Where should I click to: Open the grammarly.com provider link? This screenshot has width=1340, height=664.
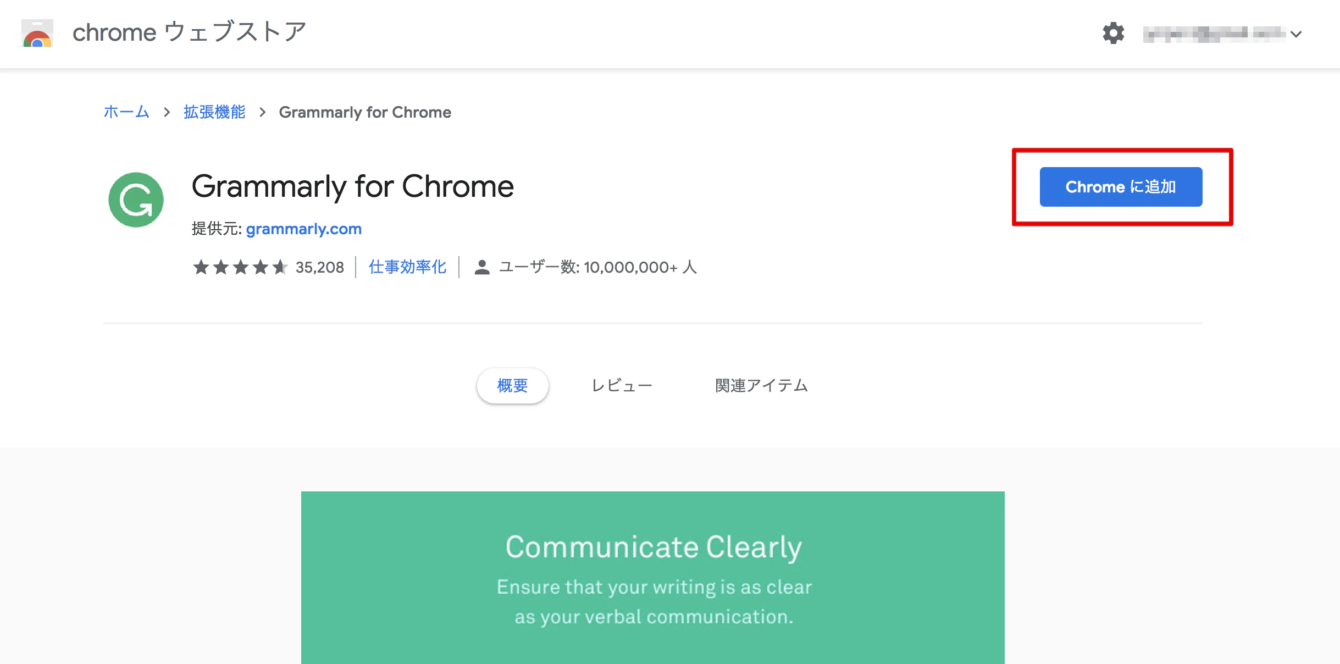coord(303,229)
